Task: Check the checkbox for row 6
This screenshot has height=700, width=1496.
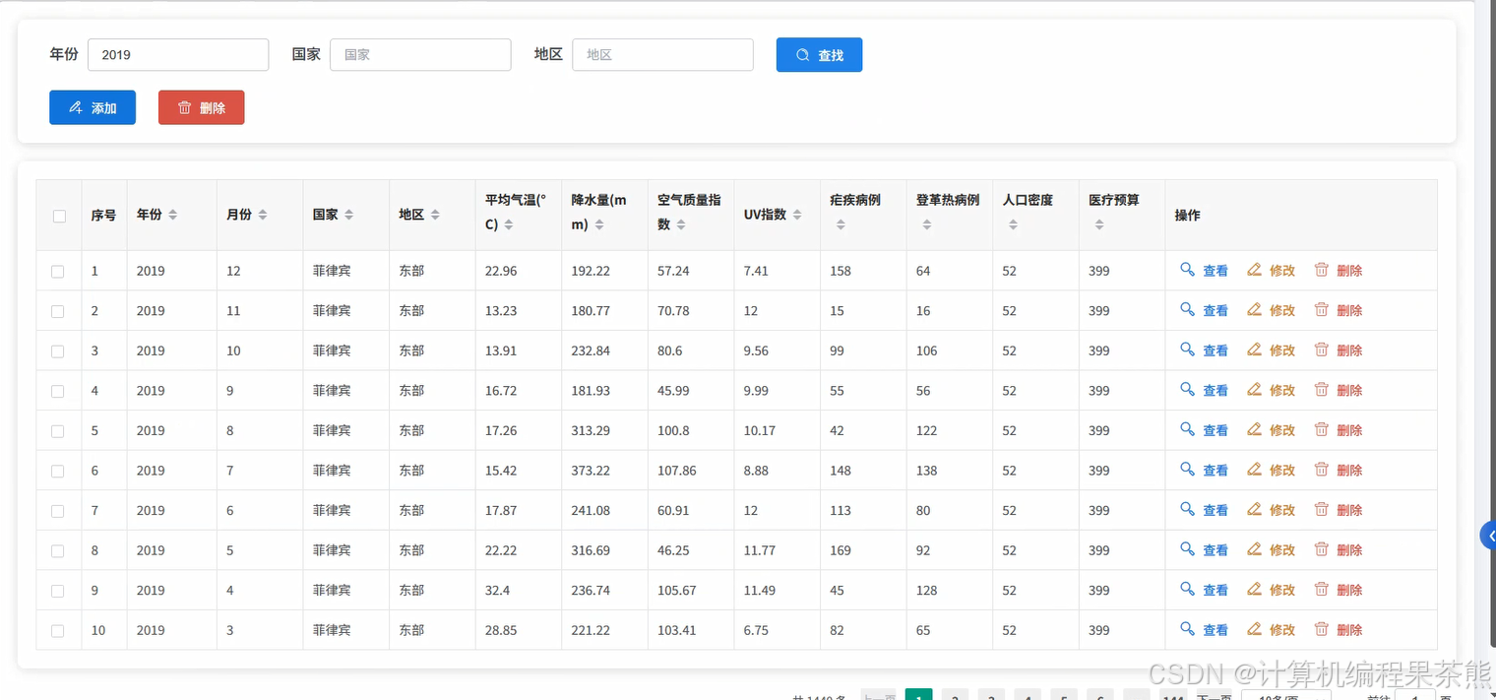Action: pyautogui.click(x=58, y=472)
